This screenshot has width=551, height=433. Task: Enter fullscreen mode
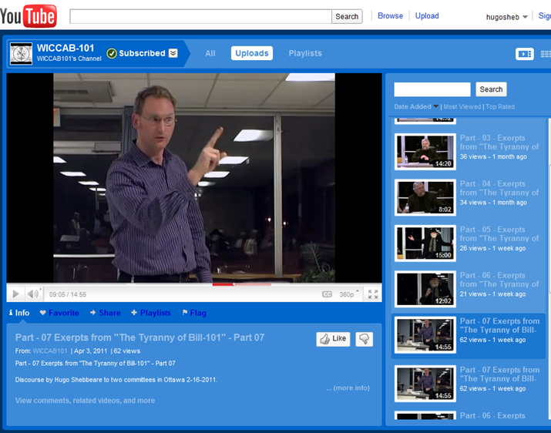[x=373, y=294]
